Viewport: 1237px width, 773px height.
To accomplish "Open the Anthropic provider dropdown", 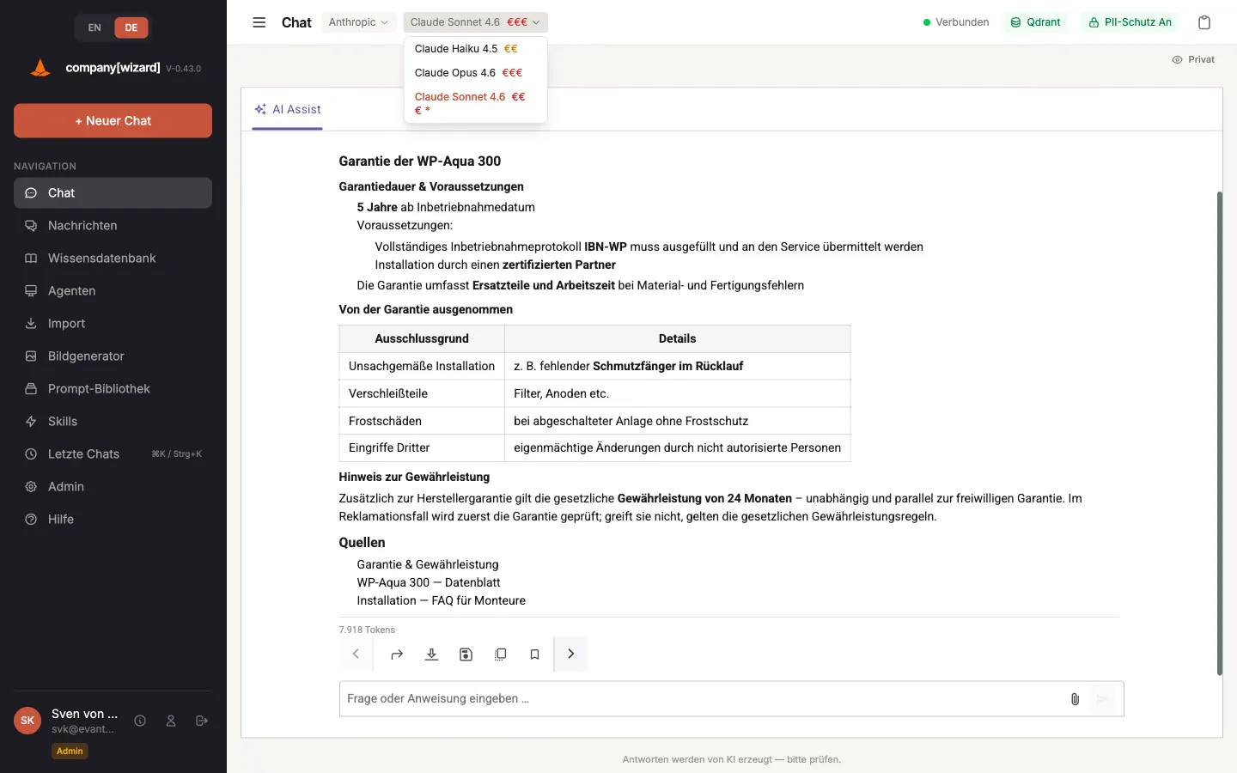I will click(x=358, y=22).
